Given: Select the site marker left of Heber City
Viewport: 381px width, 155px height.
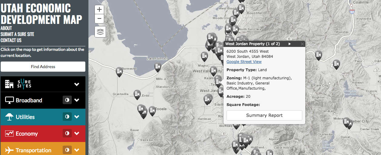Looking at the screenshot, I should click(x=346, y=122).
